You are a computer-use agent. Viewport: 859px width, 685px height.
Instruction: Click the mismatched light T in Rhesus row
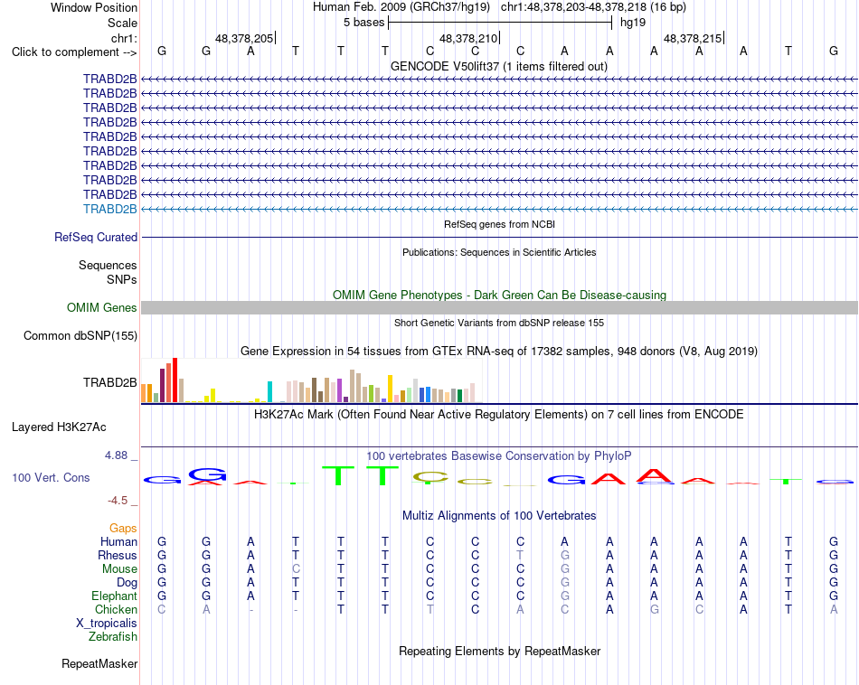click(x=520, y=555)
